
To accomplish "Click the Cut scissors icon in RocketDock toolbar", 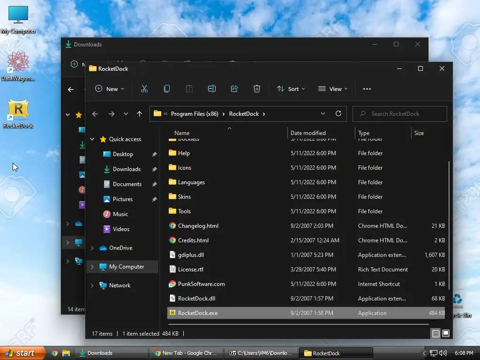I will 144,89.
